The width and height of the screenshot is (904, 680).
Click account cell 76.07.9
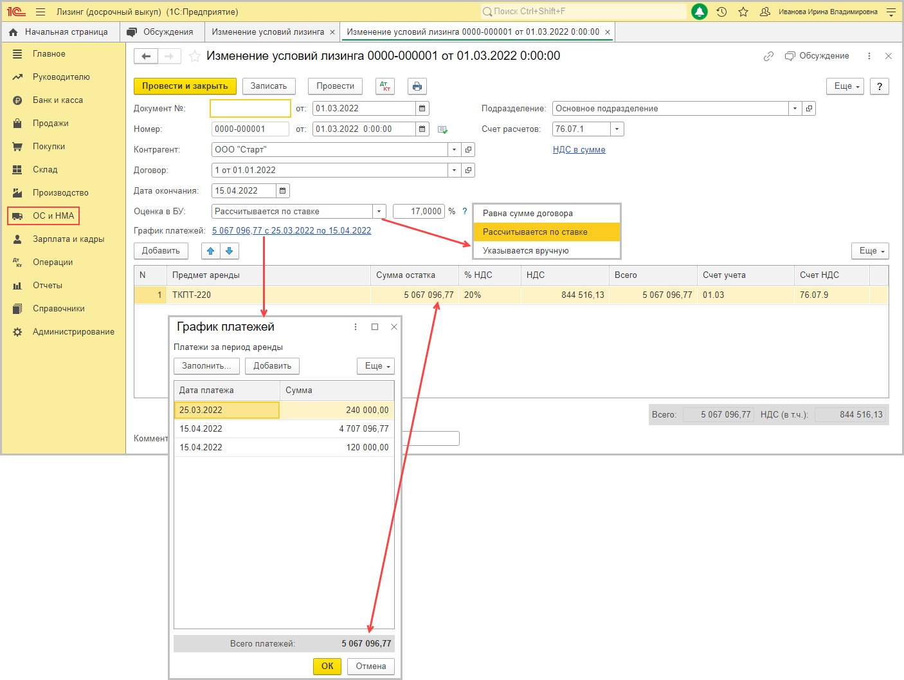(832, 295)
